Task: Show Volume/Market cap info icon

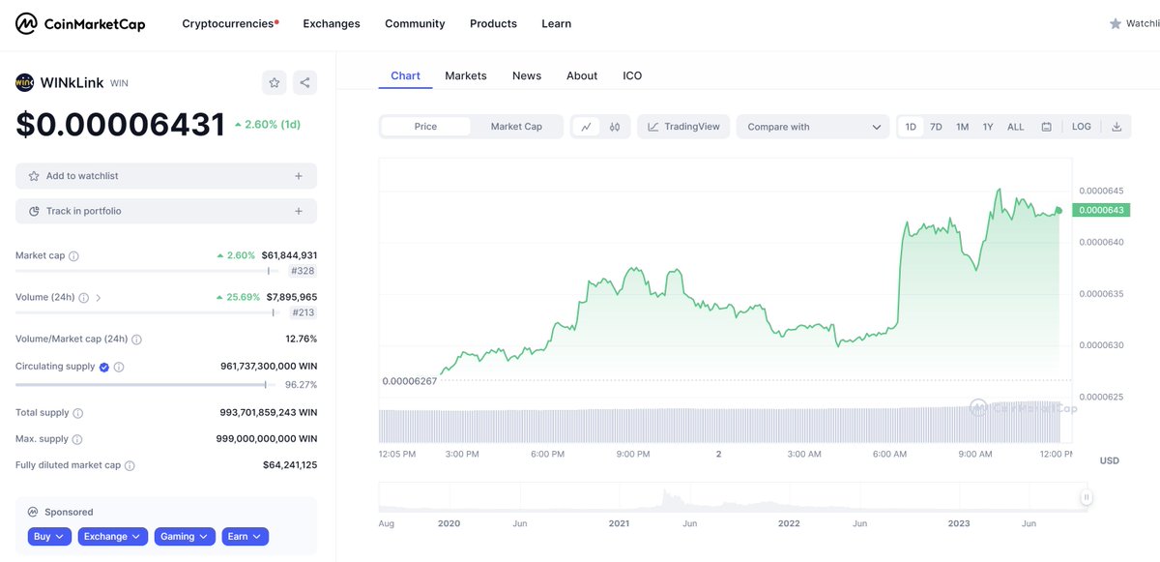Action: pyautogui.click(x=136, y=340)
